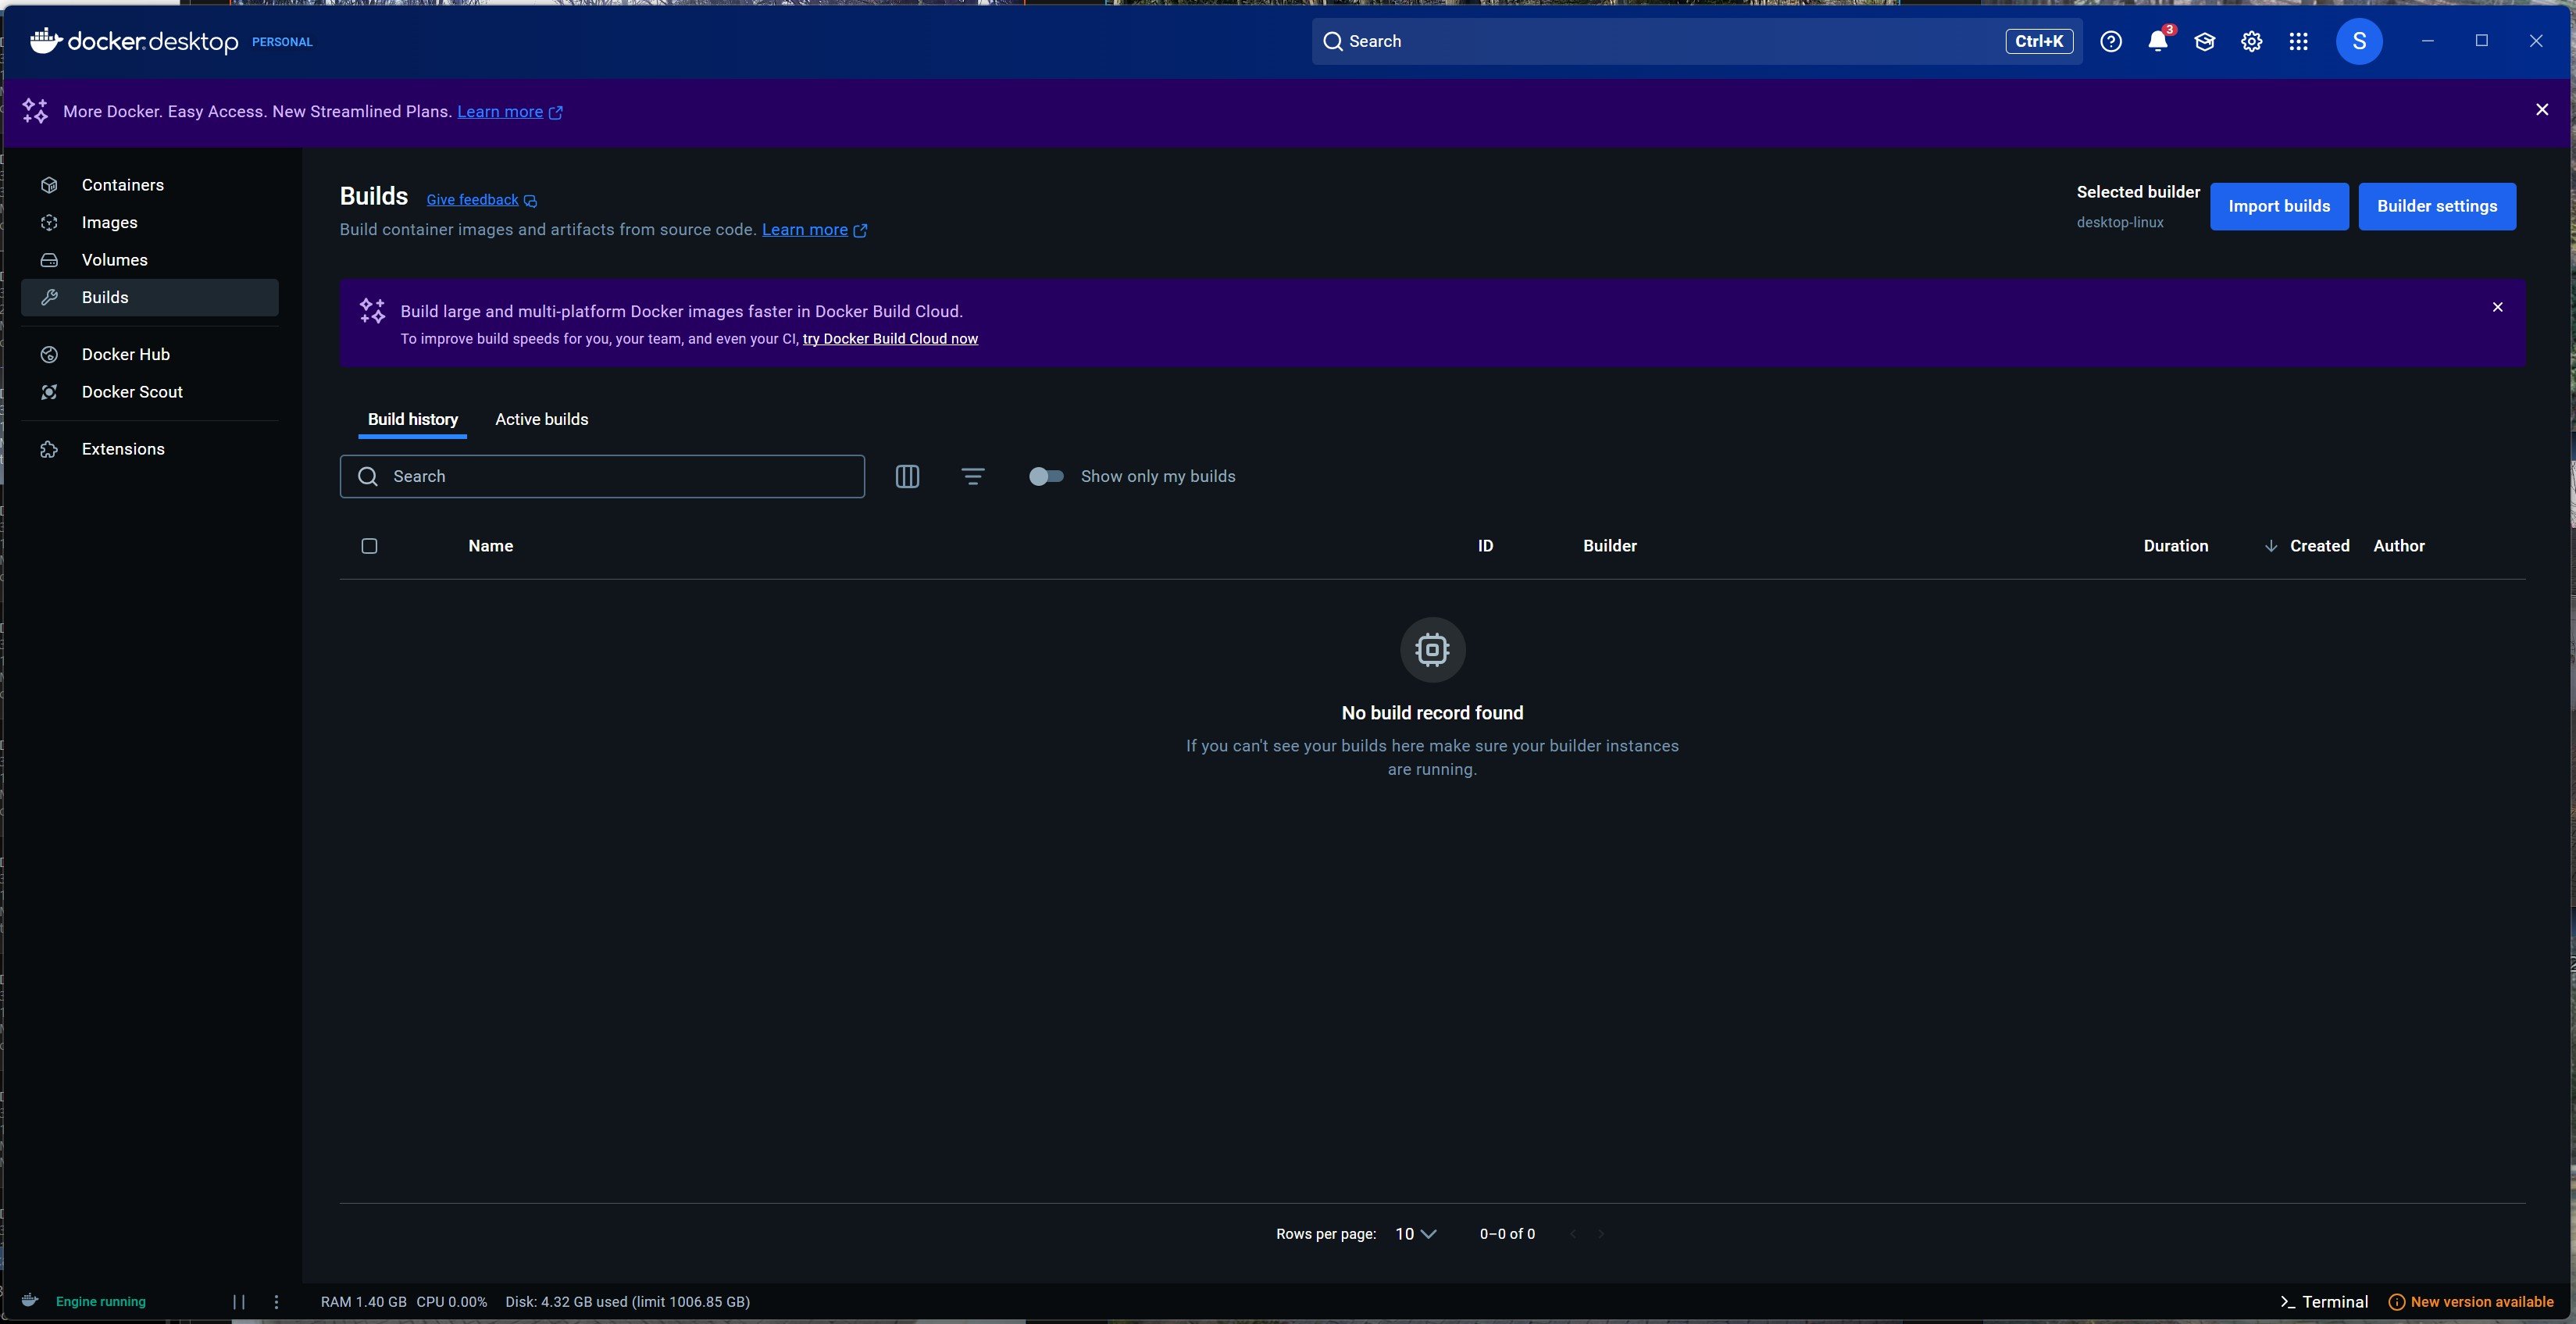
Task: Open Docker Hub from the sidebar
Action: [x=149, y=354]
